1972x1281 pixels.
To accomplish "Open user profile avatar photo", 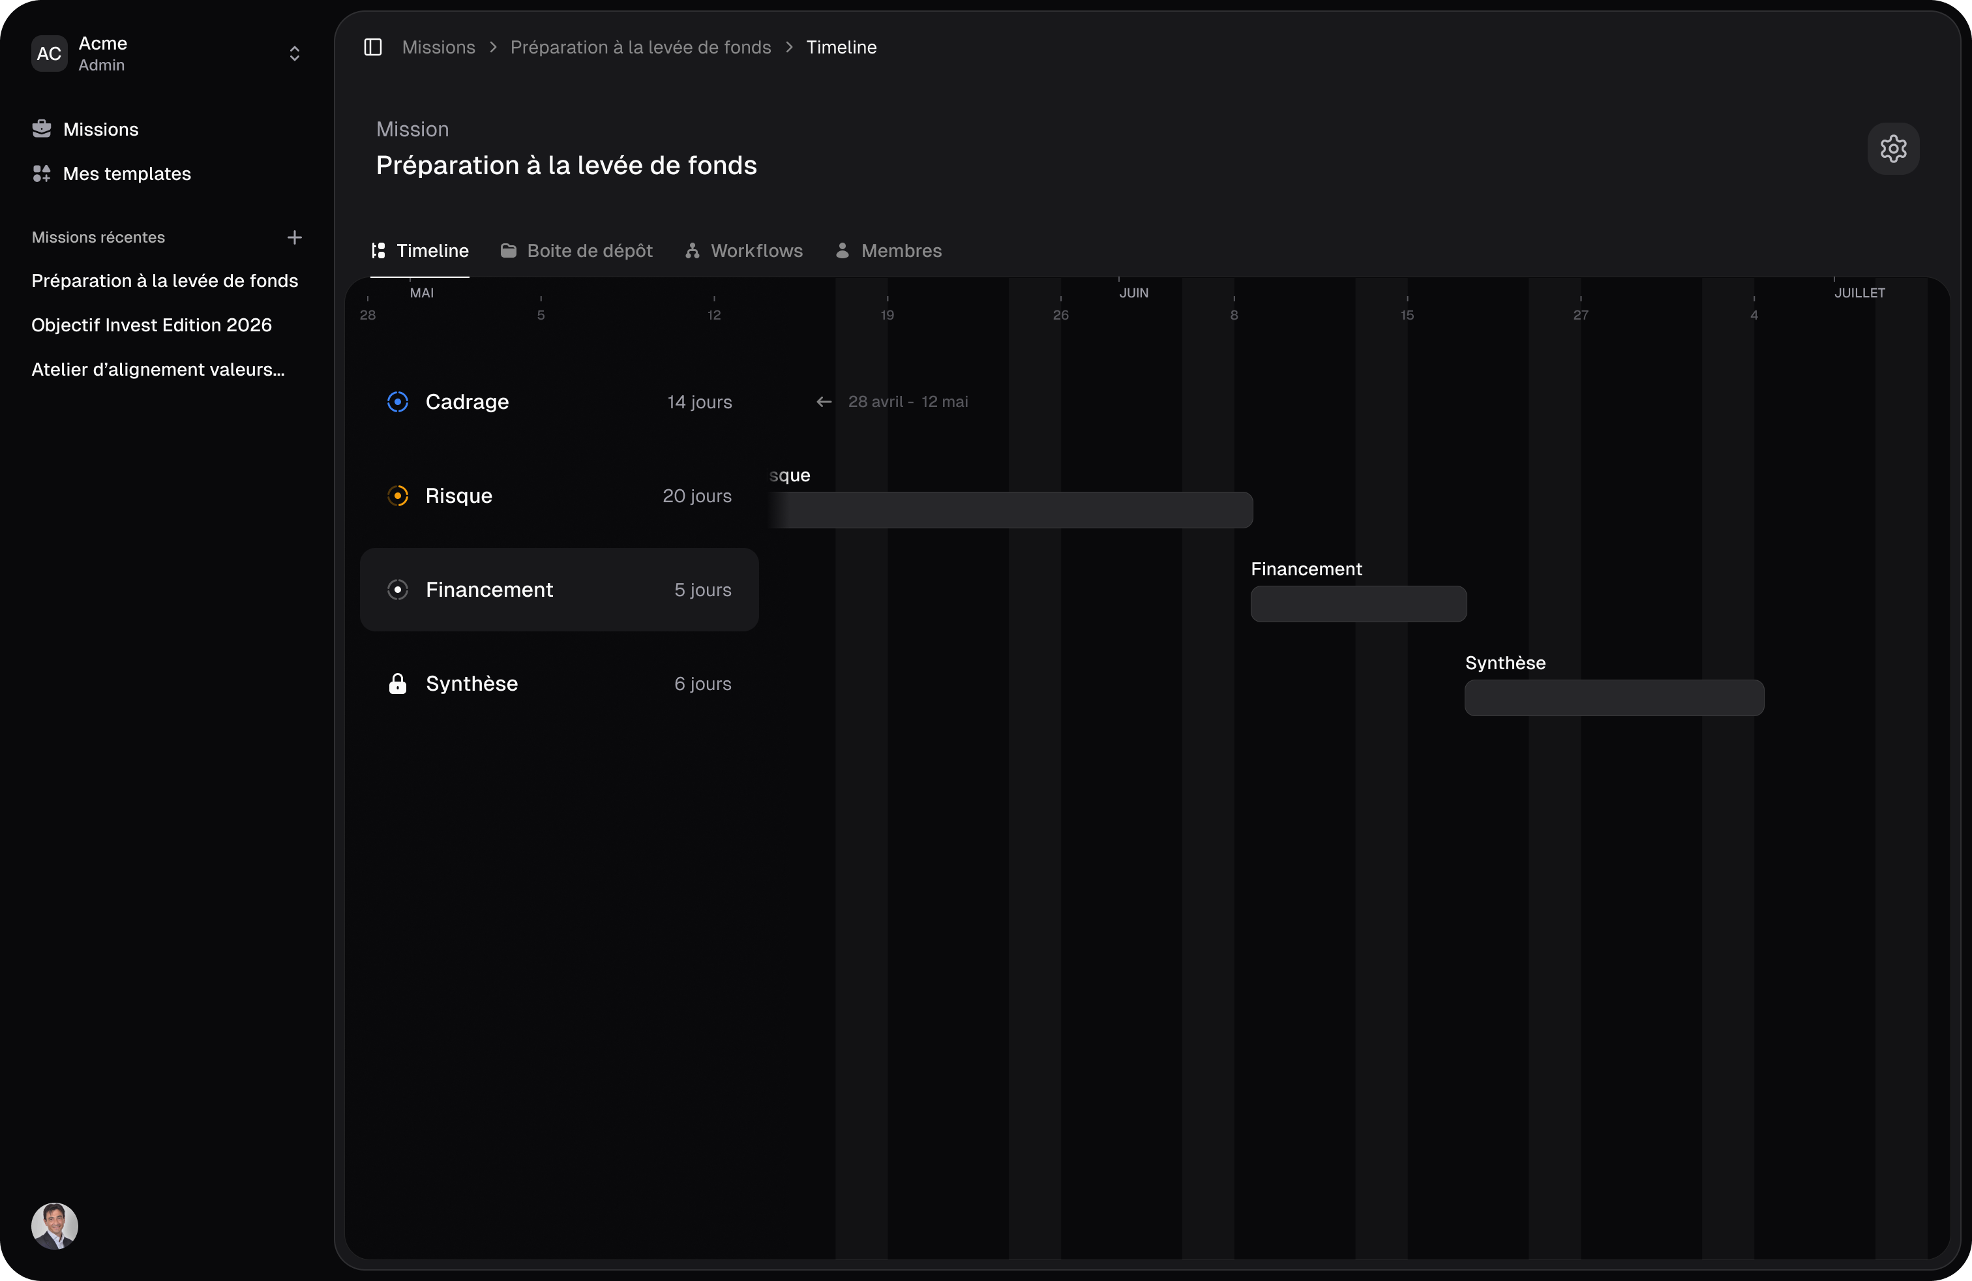I will [55, 1226].
